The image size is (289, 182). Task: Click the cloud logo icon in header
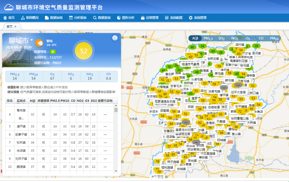tap(9, 8)
